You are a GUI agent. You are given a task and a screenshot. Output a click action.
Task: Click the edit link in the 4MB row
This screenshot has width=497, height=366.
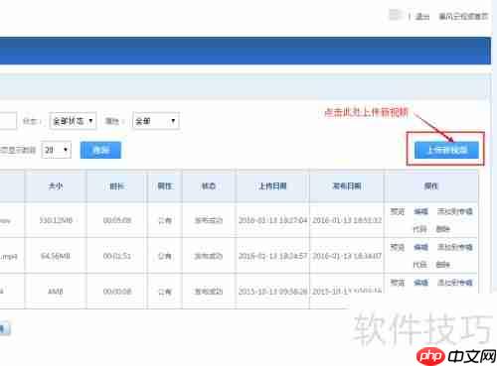(420, 283)
